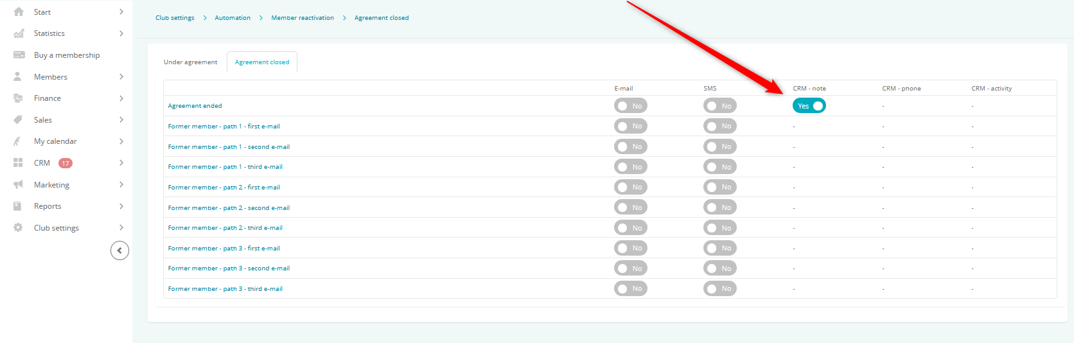
Task: Expand the Finance menu chevron
Action: point(121,98)
